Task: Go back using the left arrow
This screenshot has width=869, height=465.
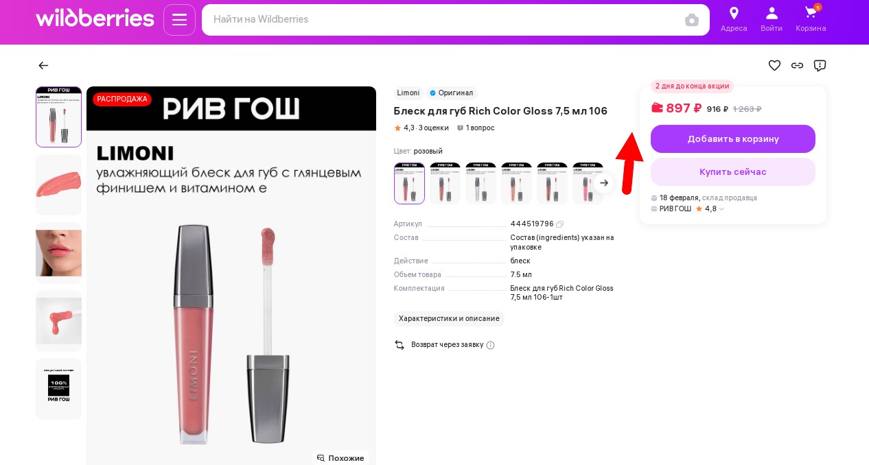Action: 43,65
